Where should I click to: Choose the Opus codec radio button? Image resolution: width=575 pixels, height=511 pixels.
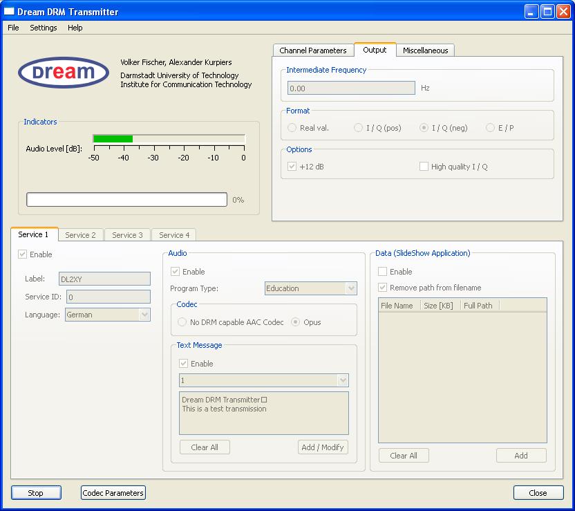tap(295, 322)
